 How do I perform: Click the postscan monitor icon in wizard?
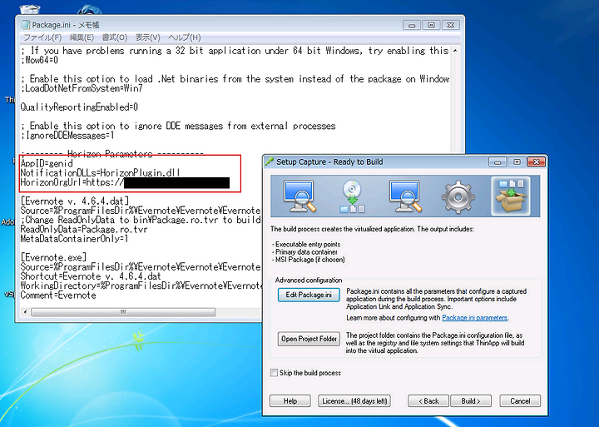(405, 196)
